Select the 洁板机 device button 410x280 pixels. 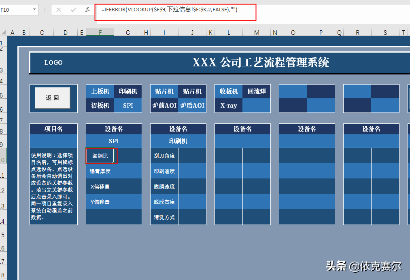[100, 105]
